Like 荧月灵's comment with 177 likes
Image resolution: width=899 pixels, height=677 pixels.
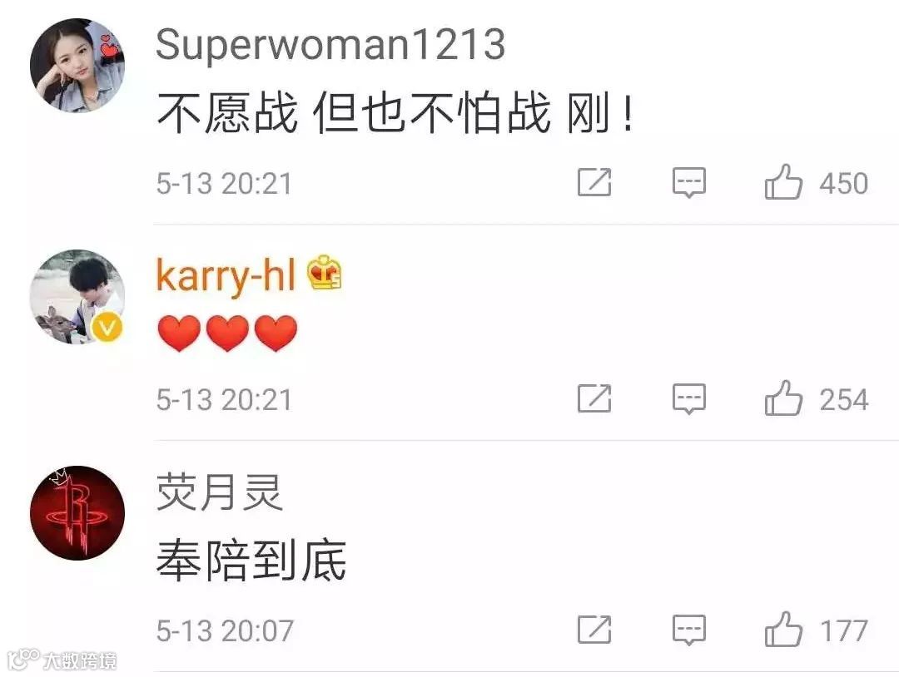tap(782, 629)
